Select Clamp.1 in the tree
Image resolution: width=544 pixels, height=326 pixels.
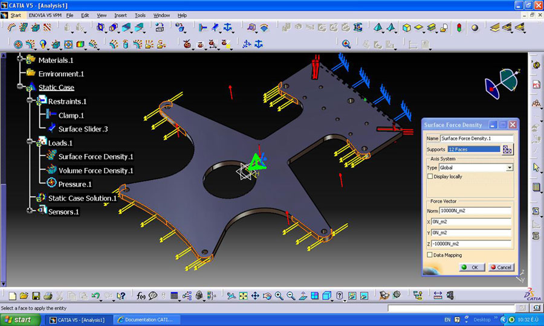pyautogui.click(x=71, y=115)
